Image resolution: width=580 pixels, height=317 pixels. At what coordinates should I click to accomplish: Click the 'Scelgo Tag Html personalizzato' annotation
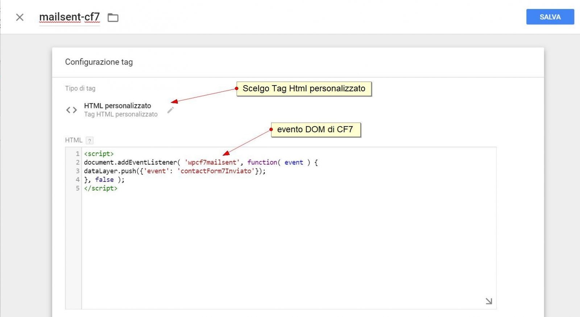(304, 89)
